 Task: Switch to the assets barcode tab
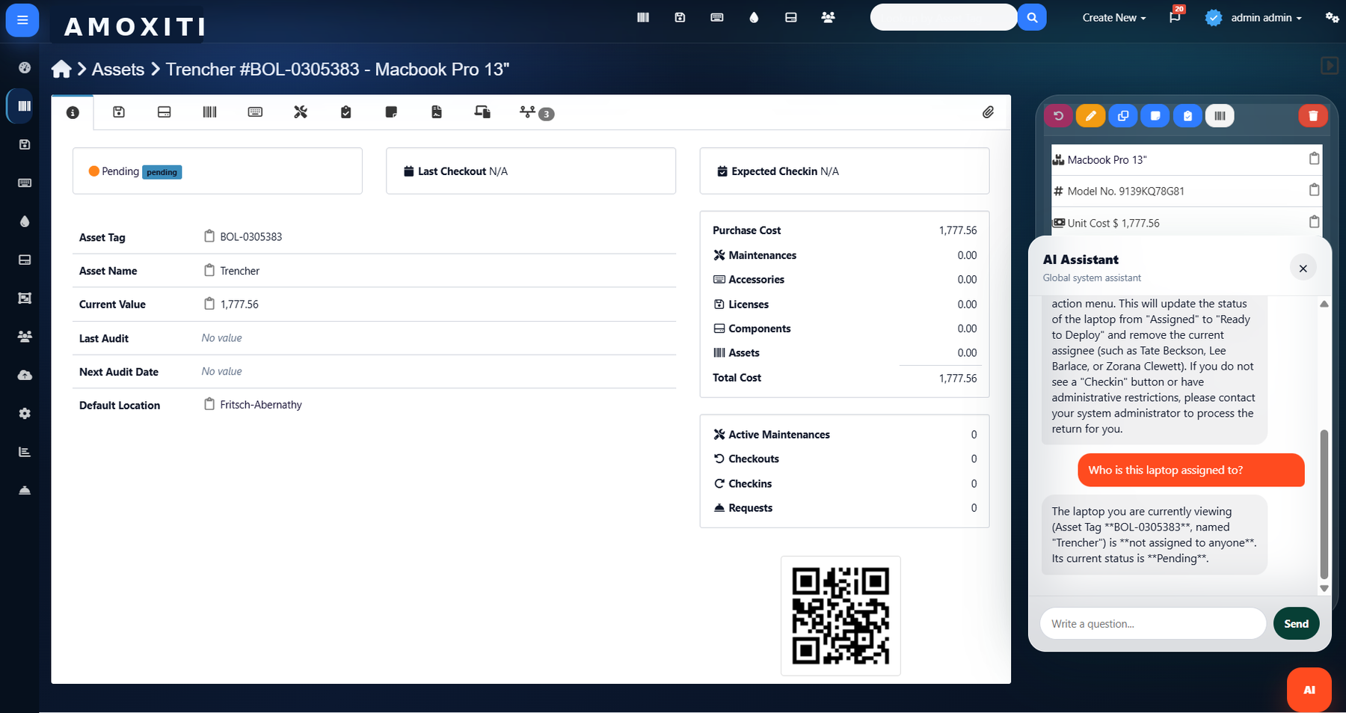(209, 112)
